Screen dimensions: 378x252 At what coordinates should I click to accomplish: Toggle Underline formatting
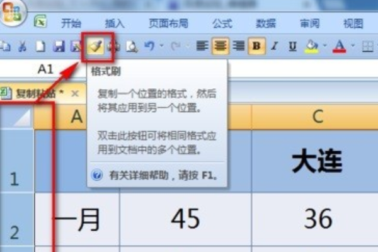pos(293,45)
